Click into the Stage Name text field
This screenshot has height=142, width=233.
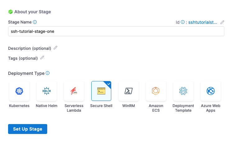[x=116, y=31]
